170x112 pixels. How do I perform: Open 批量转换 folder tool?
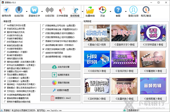click(x=90, y=12)
